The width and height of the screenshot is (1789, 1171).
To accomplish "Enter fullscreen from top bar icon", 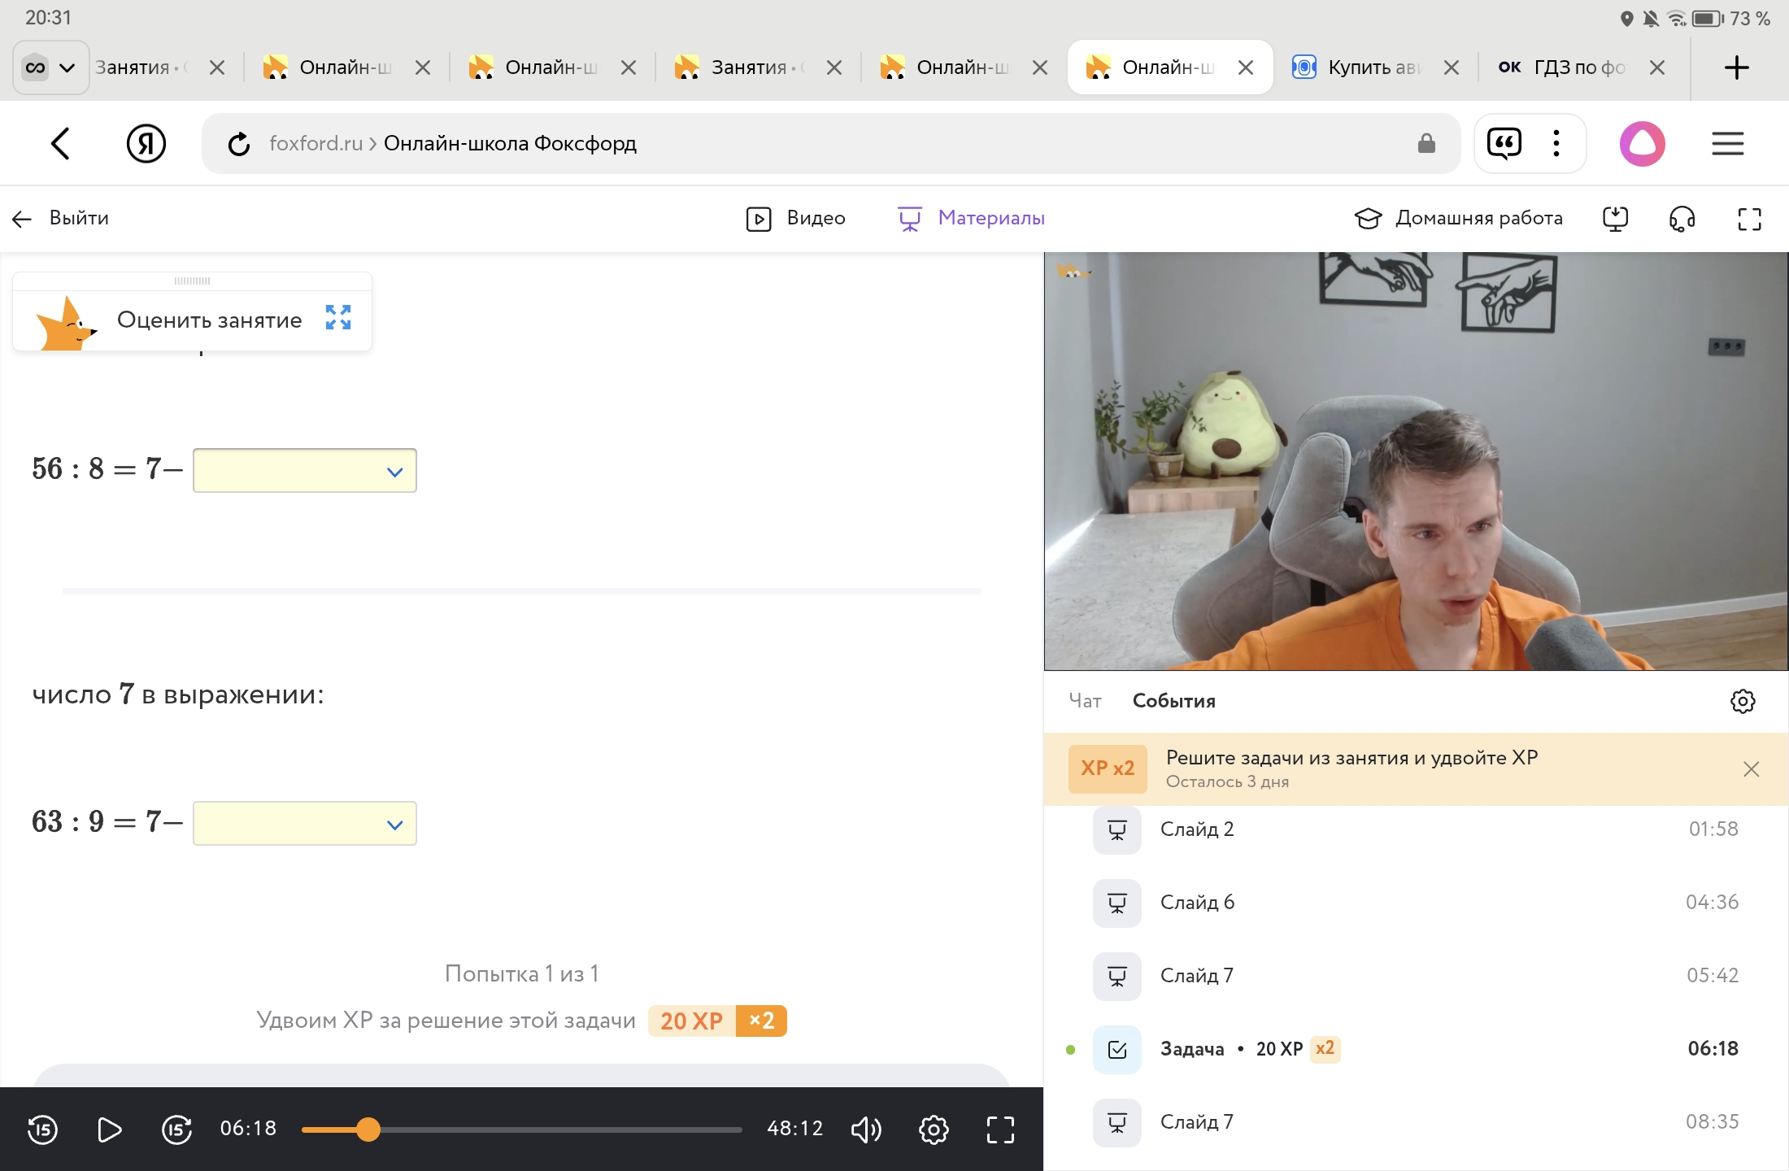I will [1749, 218].
